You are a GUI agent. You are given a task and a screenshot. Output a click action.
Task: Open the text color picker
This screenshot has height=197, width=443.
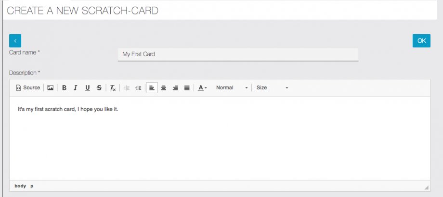coord(203,88)
